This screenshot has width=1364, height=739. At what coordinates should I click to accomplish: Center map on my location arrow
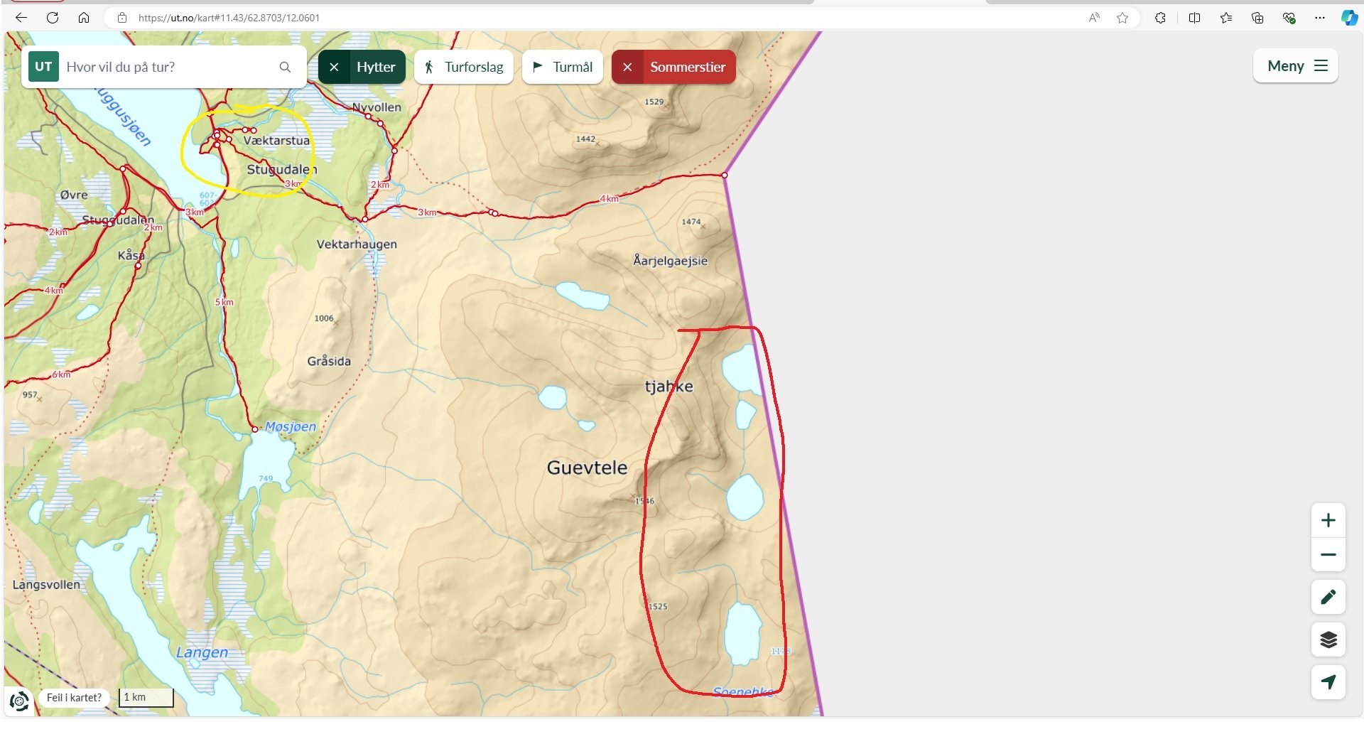tap(1328, 682)
